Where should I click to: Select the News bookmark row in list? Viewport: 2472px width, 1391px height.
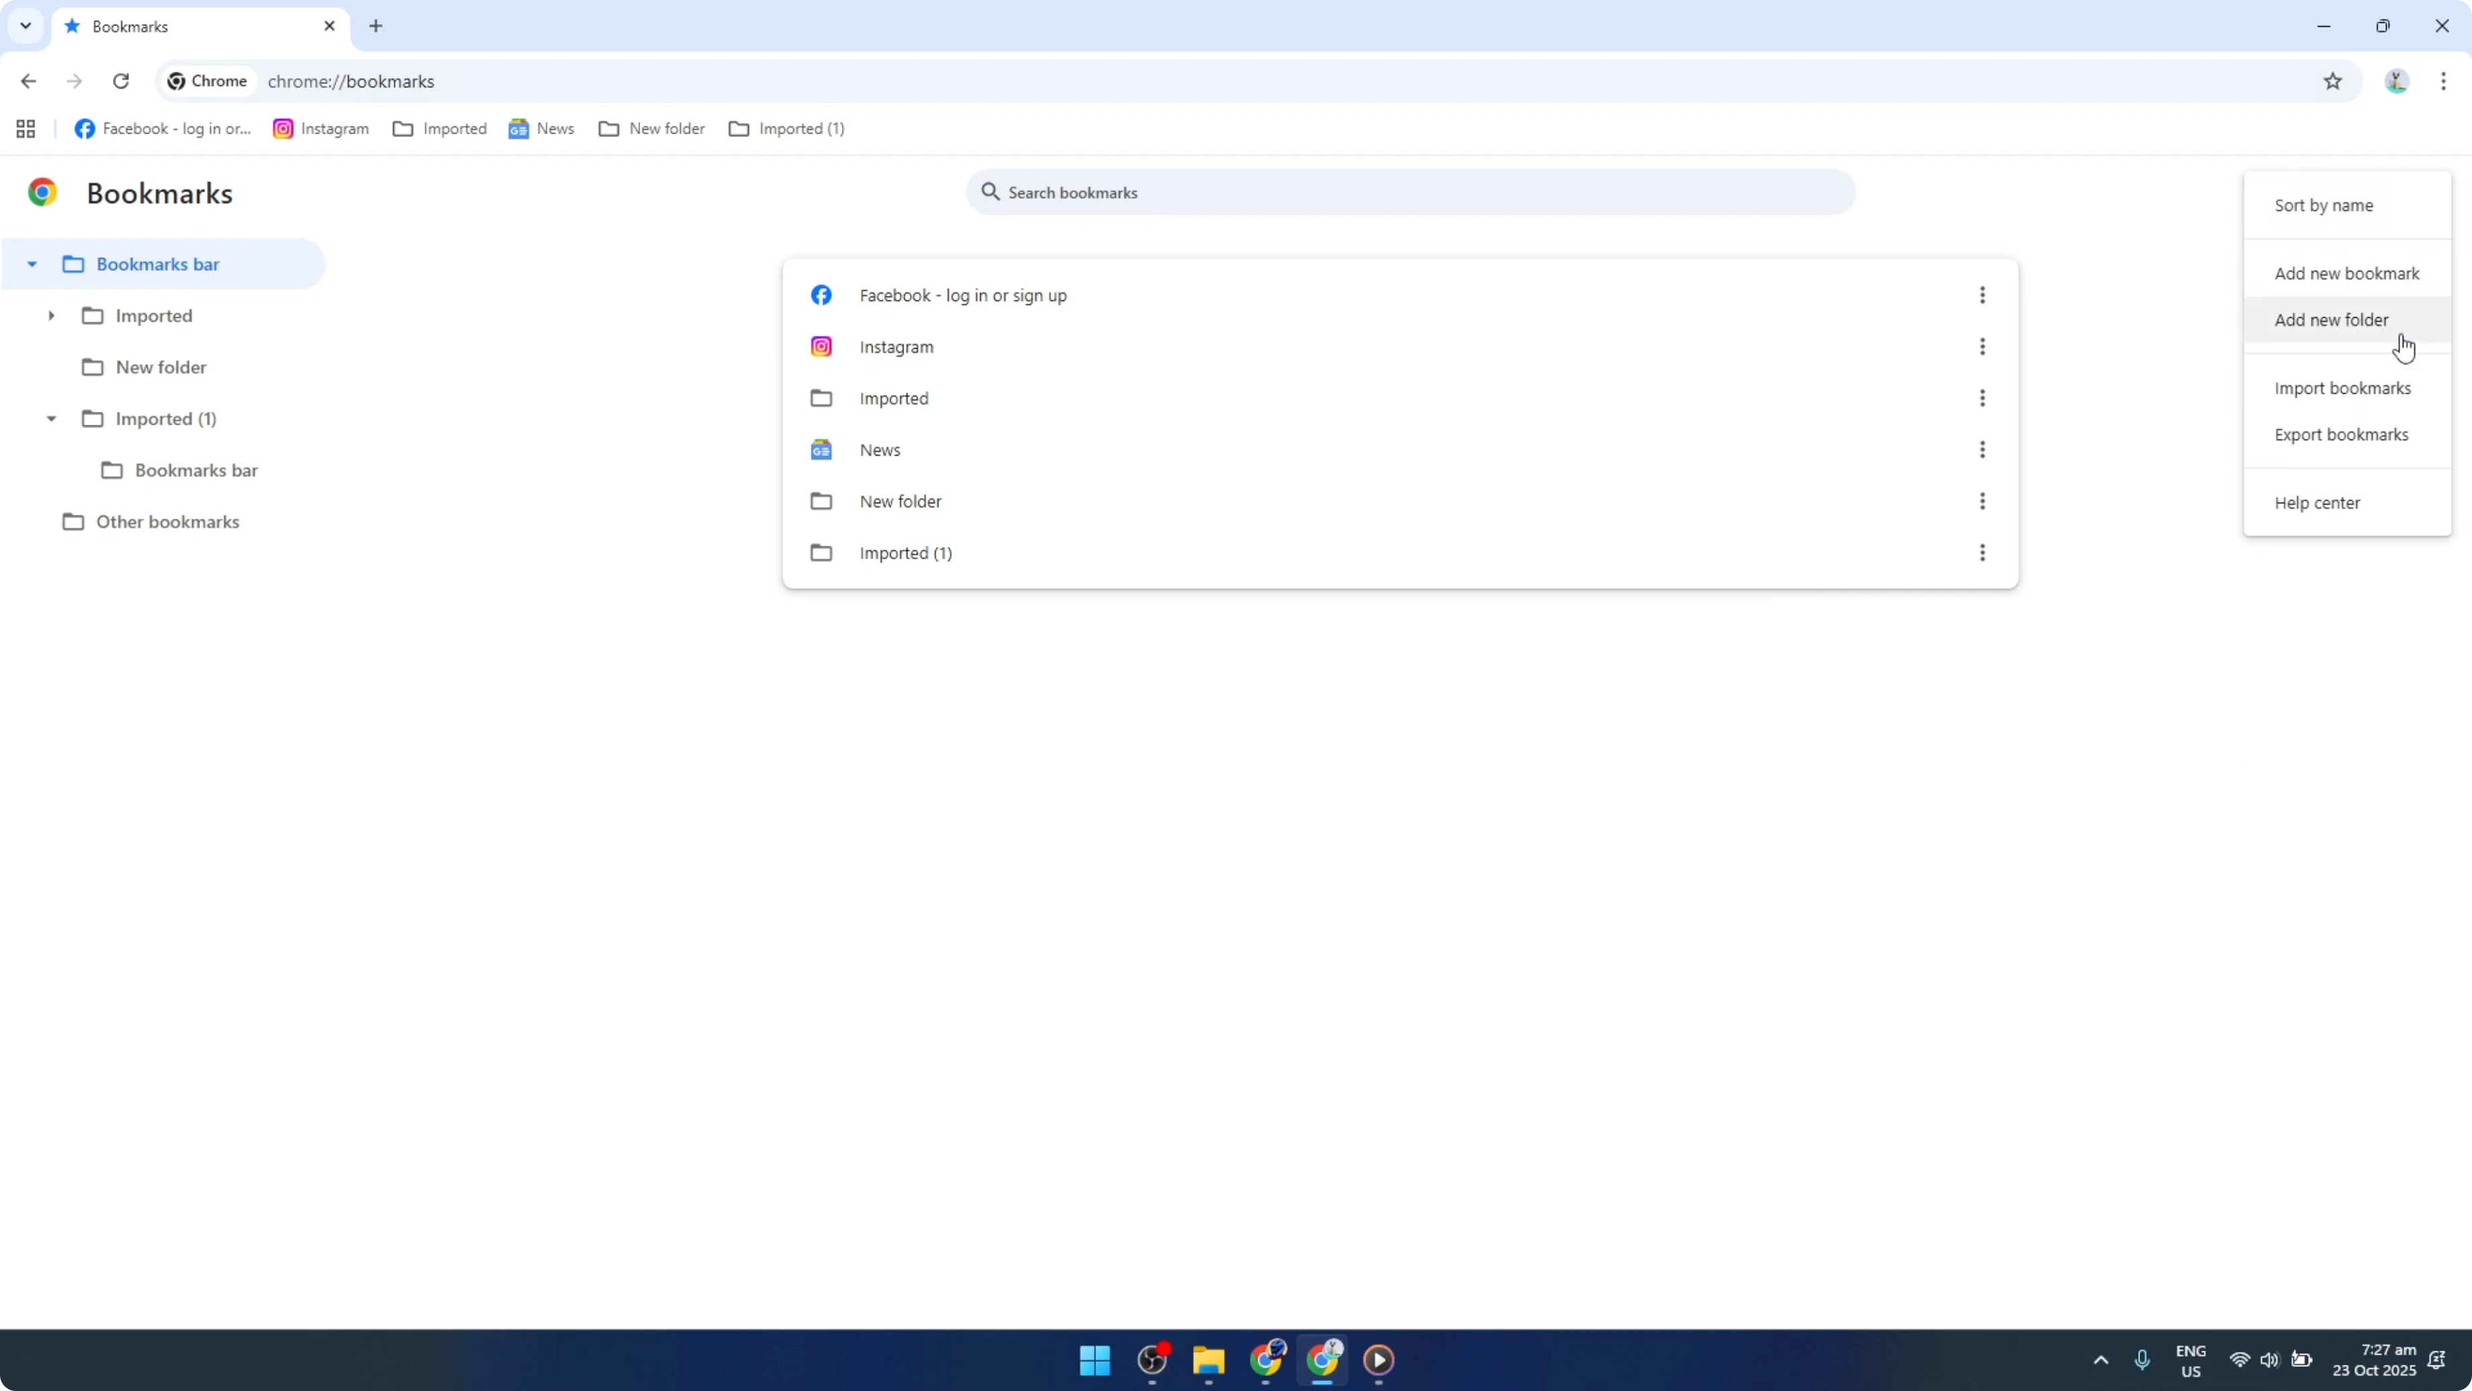pyautogui.click(x=1400, y=450)
